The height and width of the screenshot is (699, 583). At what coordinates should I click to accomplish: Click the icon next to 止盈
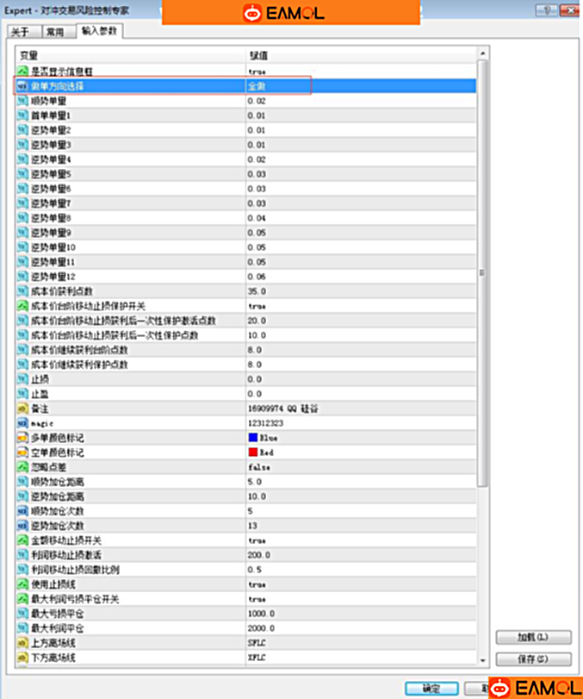pyautogui.click(x=22, y=394)
